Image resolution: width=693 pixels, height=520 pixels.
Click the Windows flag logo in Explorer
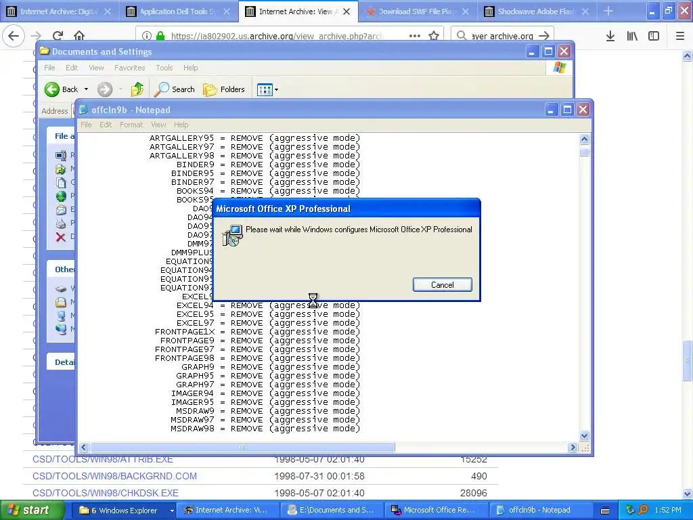[x=560, y=68]
